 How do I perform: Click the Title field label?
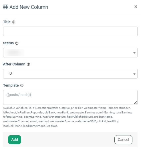point(7,22)
